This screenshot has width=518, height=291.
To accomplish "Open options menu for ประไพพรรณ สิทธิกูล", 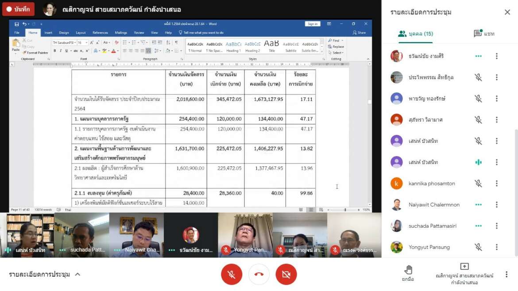I will (496, 77).
